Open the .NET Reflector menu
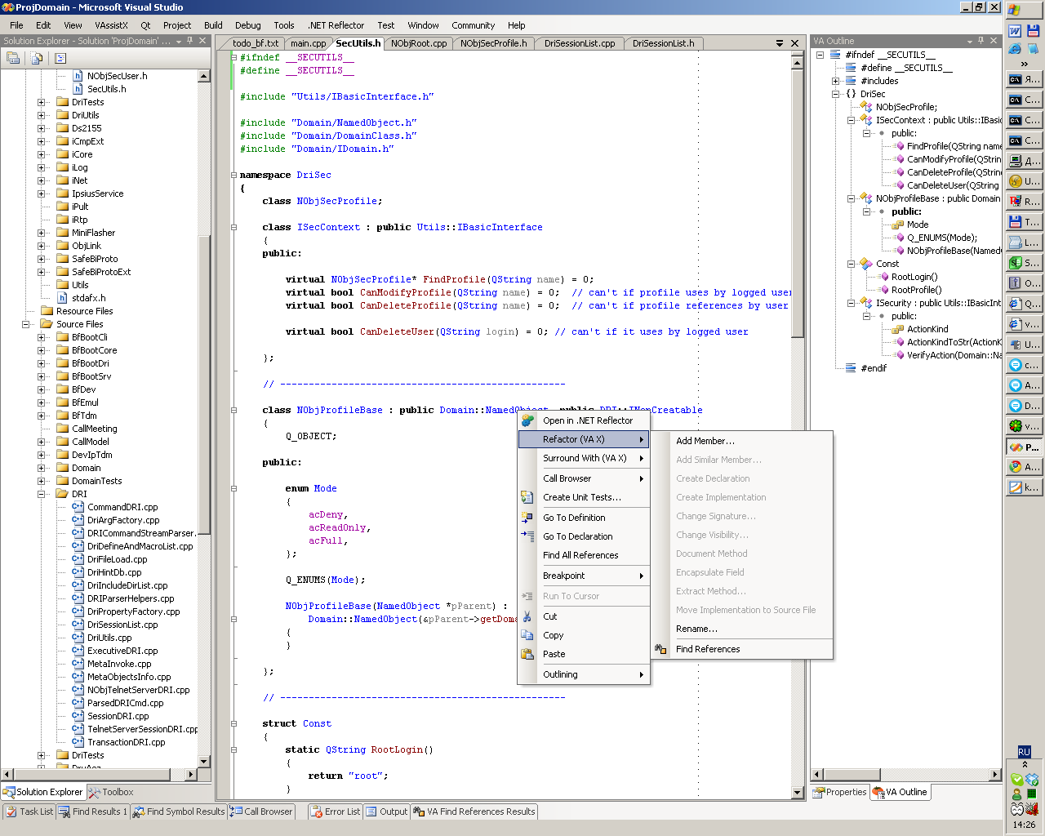Viewport: 1045px width, 836px height. (x=336, y=25)
